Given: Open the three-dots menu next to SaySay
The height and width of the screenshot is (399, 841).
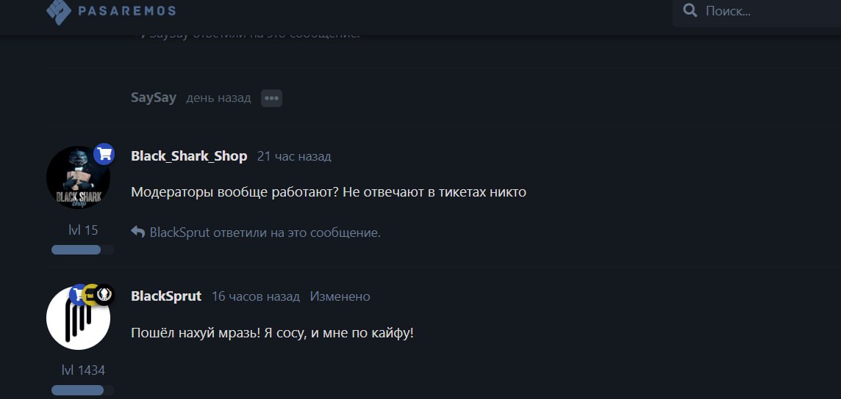Looking at the screenshot, I should pos(271,98).
